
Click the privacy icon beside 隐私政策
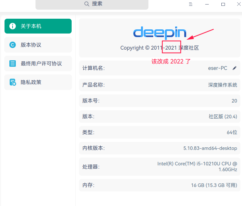(13, 82)
